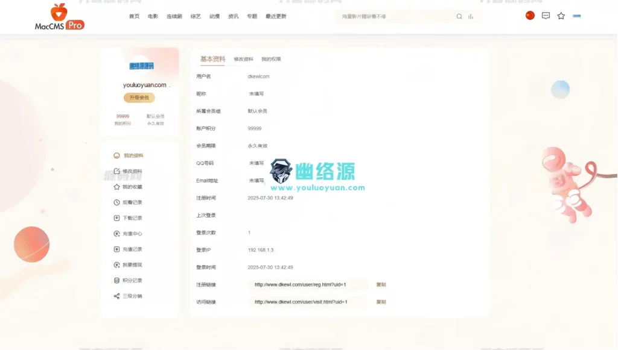Open 我的资料 in the sidebar menu

tap(133, 156)
